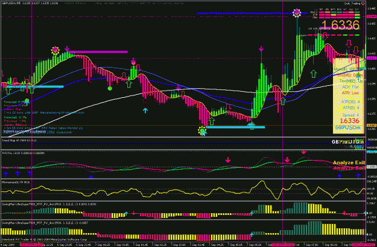
Task: Click the 'ATR(6): 4' value
Action: (x=351, y=107)
